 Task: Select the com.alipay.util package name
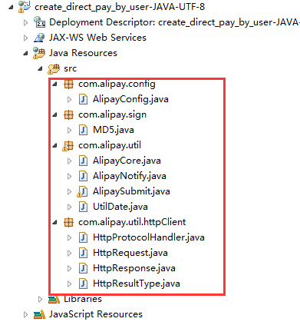coord(110,146)
